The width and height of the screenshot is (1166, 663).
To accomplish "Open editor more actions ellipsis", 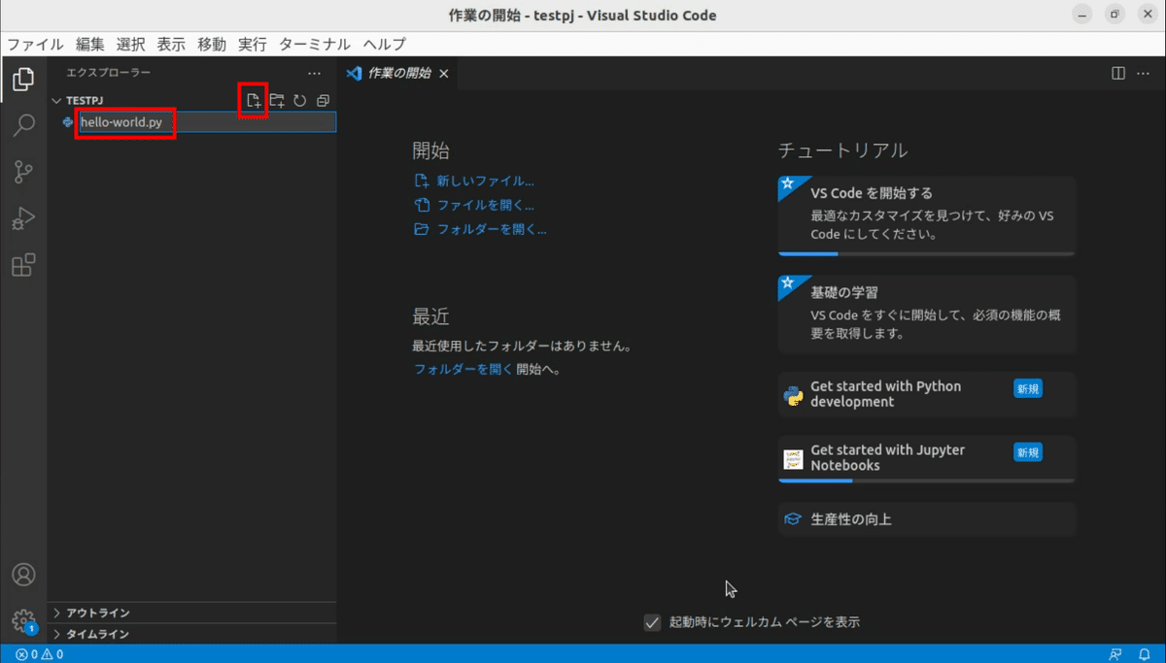I will pos(1144,73).
